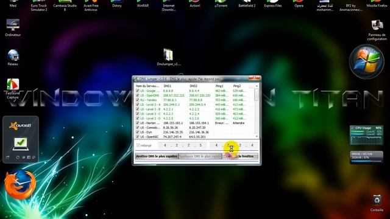390x219 pixels.
Task: Click the Attendre status in Norton row
Action: tap(238, 123)
